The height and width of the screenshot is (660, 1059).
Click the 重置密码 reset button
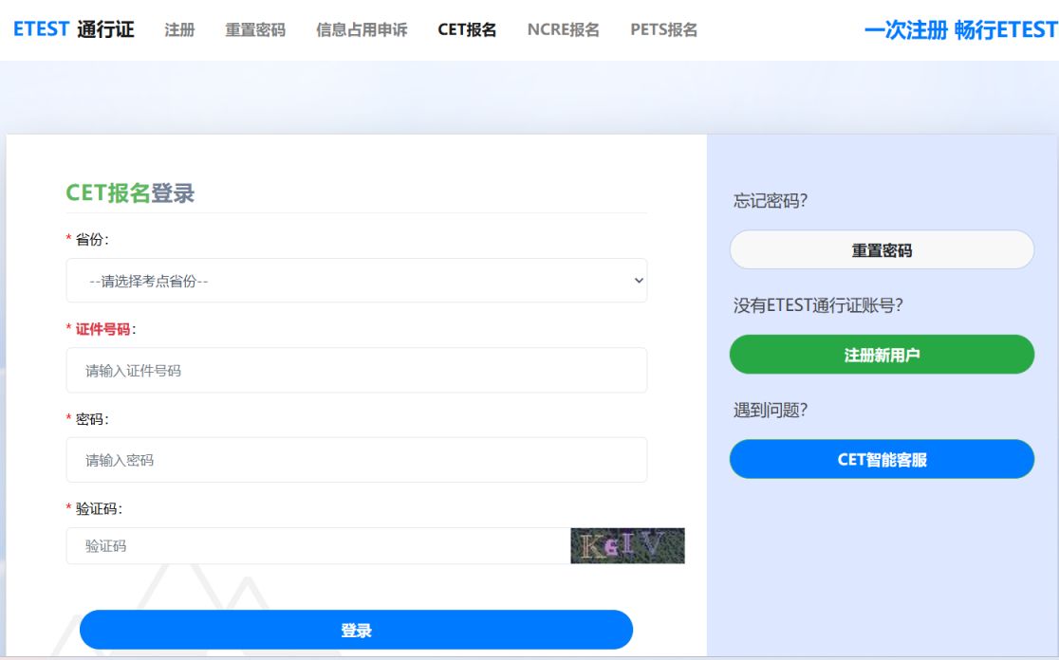coord(882,249)
